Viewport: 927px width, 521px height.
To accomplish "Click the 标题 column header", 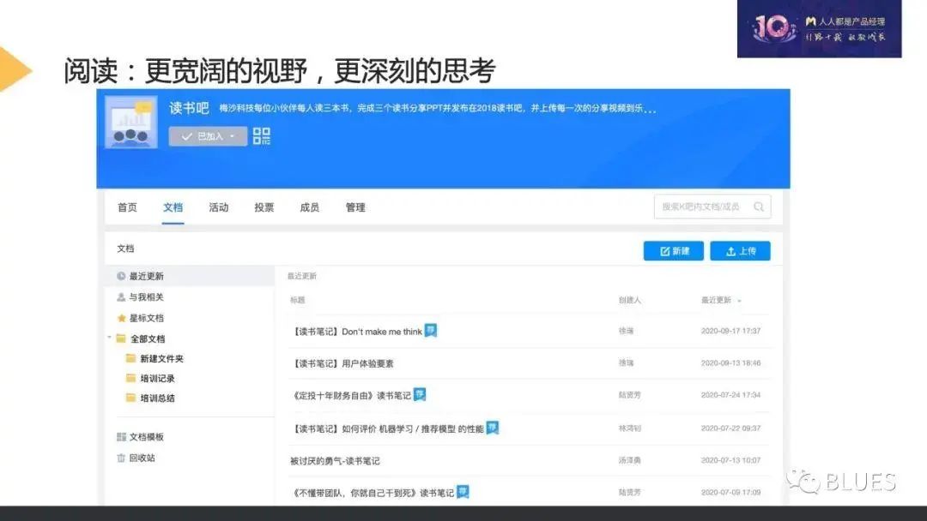I will [x=297, y=300].
